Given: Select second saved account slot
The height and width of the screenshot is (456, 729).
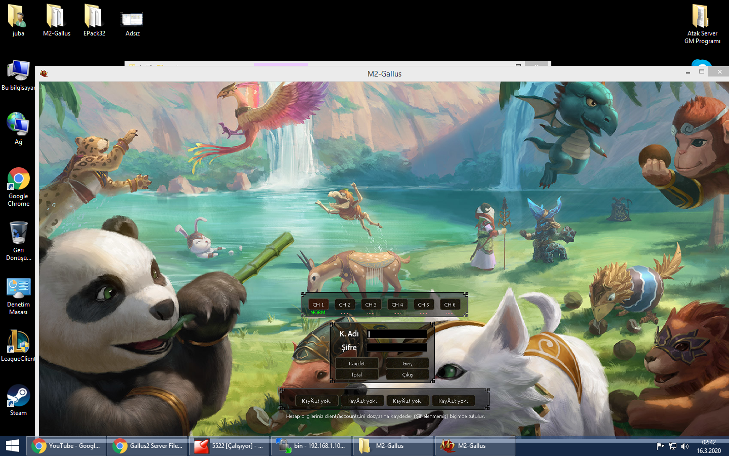Looking at the screenshot, I should pos(362,401).
